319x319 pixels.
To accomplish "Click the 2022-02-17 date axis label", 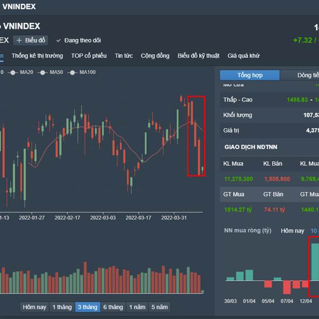I will (68, 217).
